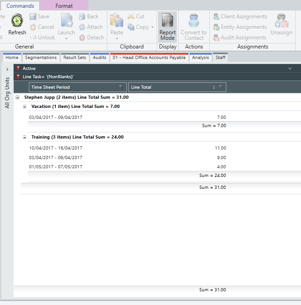Switch to the Commands ribbon tab
The height and width of the screenshot is (305, 301).
click(20, 6)
